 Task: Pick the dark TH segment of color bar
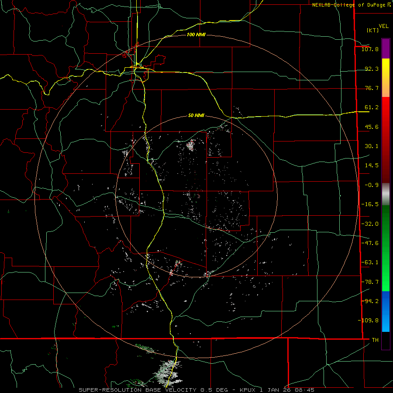tap(386, 340)
